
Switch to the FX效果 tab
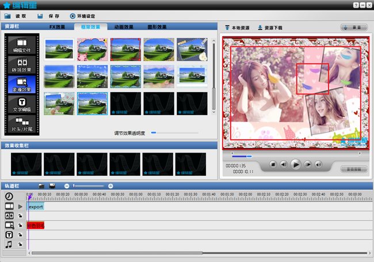click(58, 27)
